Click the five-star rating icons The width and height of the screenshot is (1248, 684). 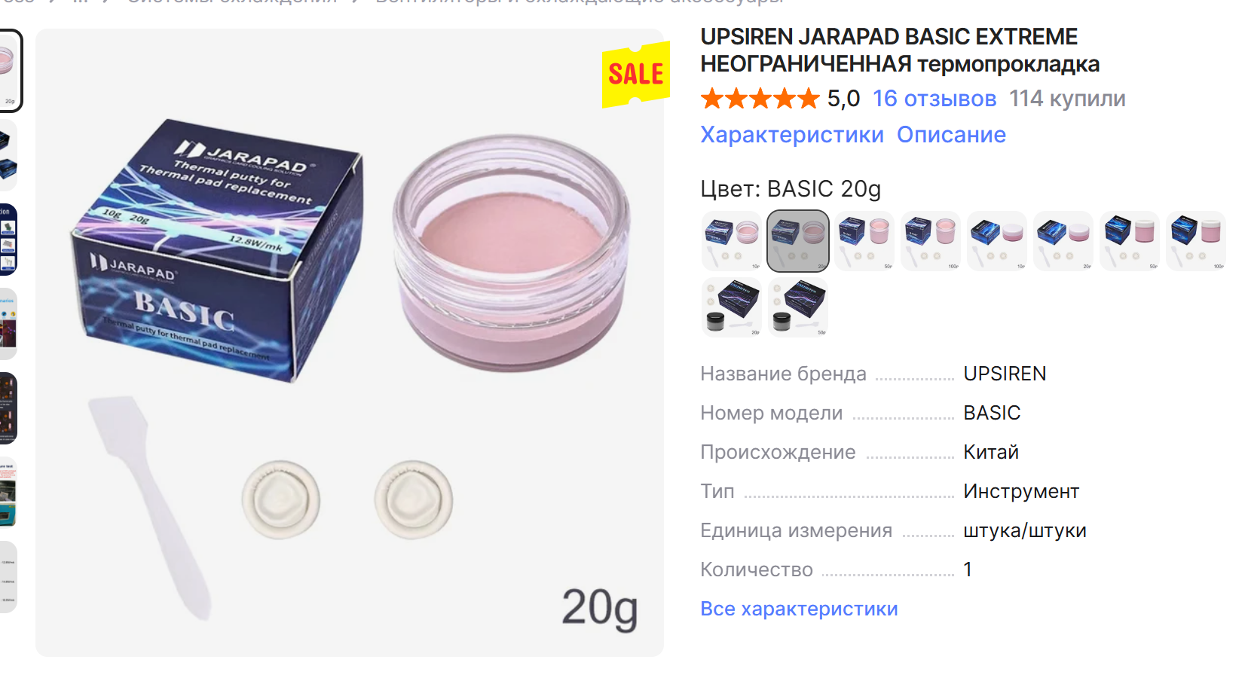point(760,99)
